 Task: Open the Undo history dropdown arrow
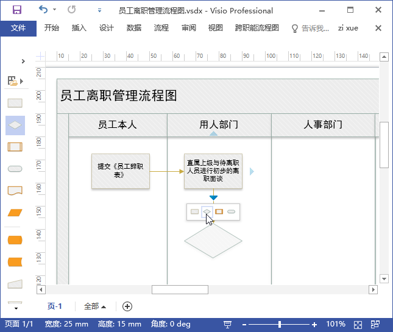[x=55, y=10]
